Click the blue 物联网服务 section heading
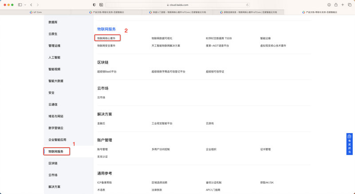This screenshot has width=355, height=194. pyautogui.click(x=106, y=29)
